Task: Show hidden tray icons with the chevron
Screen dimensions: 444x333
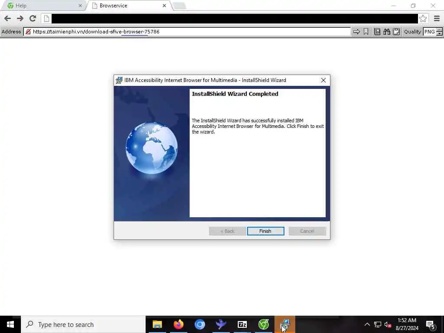Action: [367, 324]
